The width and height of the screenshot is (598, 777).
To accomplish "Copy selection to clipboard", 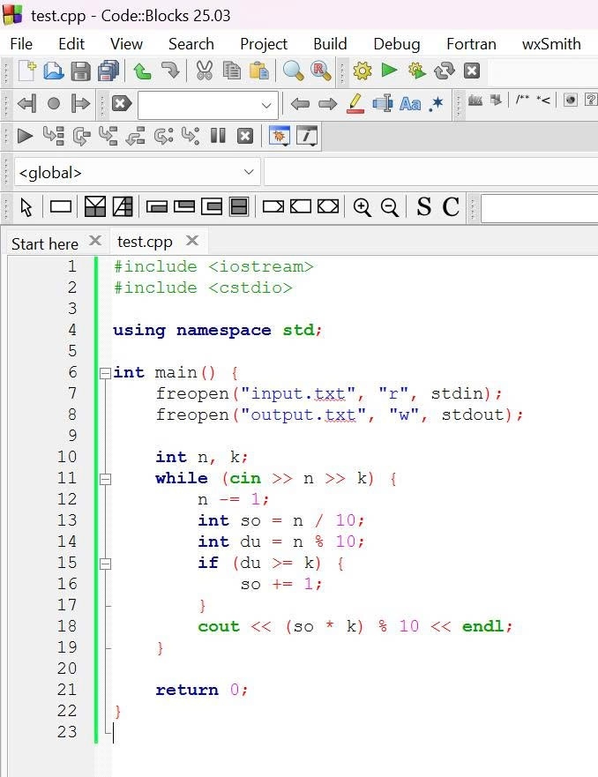I will point(231,71).
